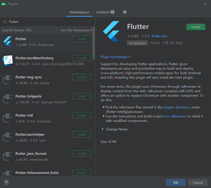Select Flutter Intl plug icon
The height and width of the screenshot is (188, 211).
coord(7,118)
